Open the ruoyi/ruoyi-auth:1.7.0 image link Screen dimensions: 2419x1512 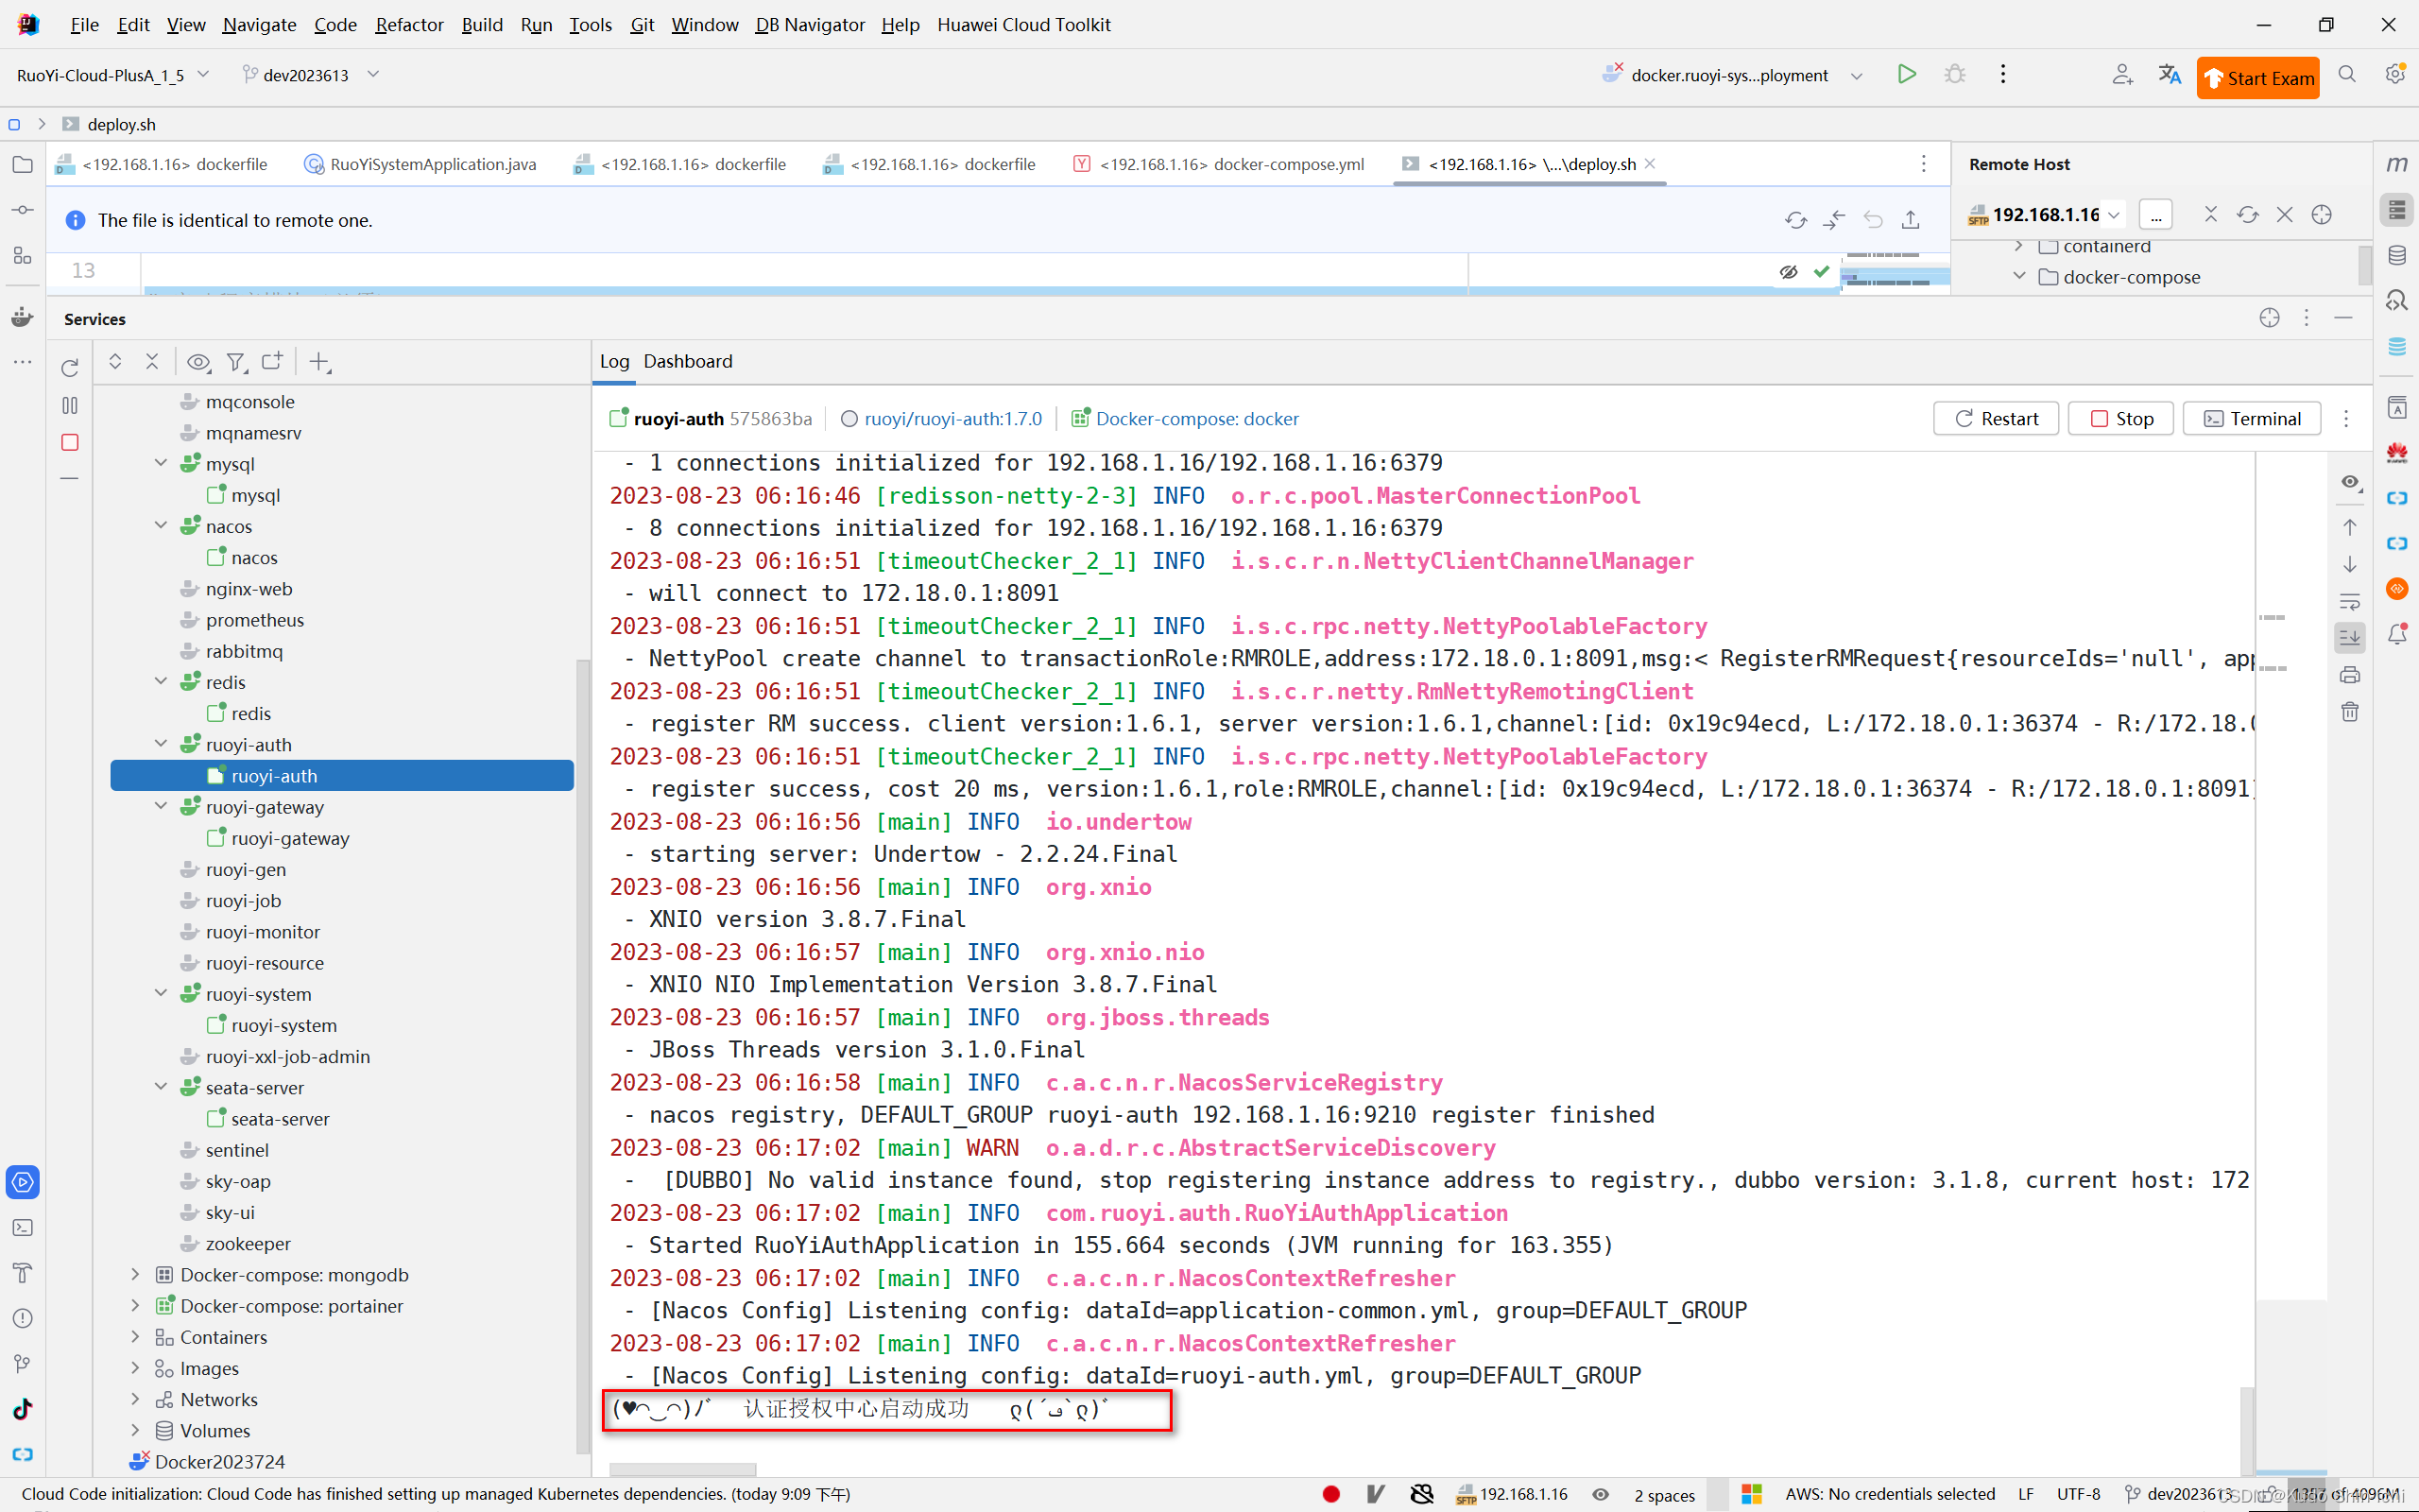click(952, 418)
